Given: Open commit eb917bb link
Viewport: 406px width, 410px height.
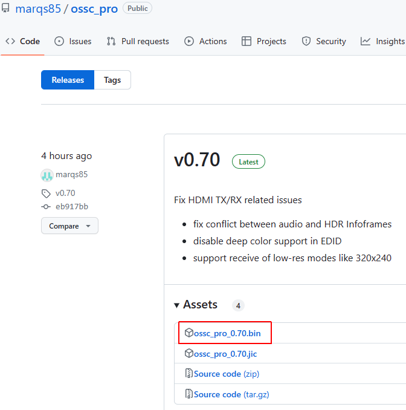Looking at the screenshot, I should pyautogui.click(x=72, y=207).
